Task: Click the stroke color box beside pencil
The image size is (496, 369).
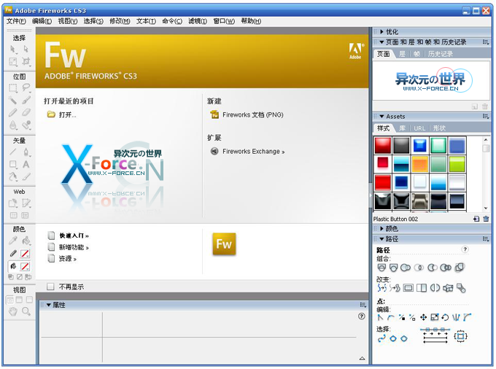Action: [25, 253]
